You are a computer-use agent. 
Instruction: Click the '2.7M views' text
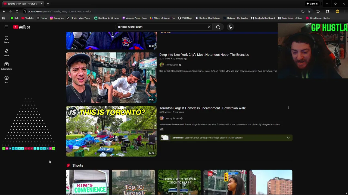tap(165, 59)
